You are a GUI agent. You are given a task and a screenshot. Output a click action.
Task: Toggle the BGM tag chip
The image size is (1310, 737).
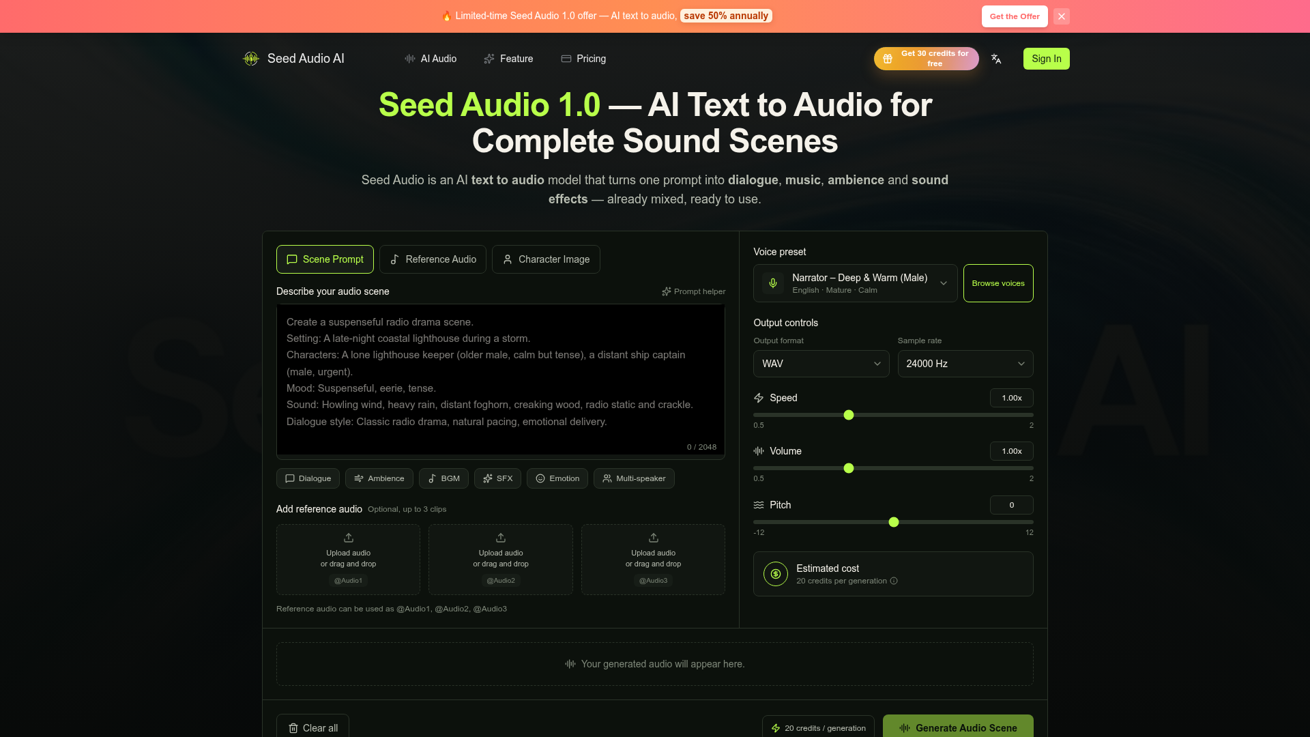(x=443, y=478)
